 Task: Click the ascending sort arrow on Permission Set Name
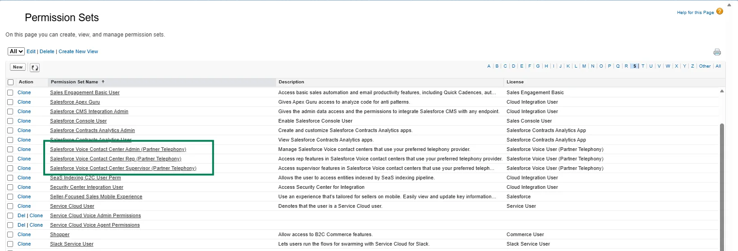[103, 82]
